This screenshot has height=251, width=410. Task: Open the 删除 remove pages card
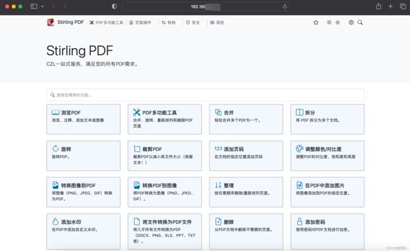[246, 231]
